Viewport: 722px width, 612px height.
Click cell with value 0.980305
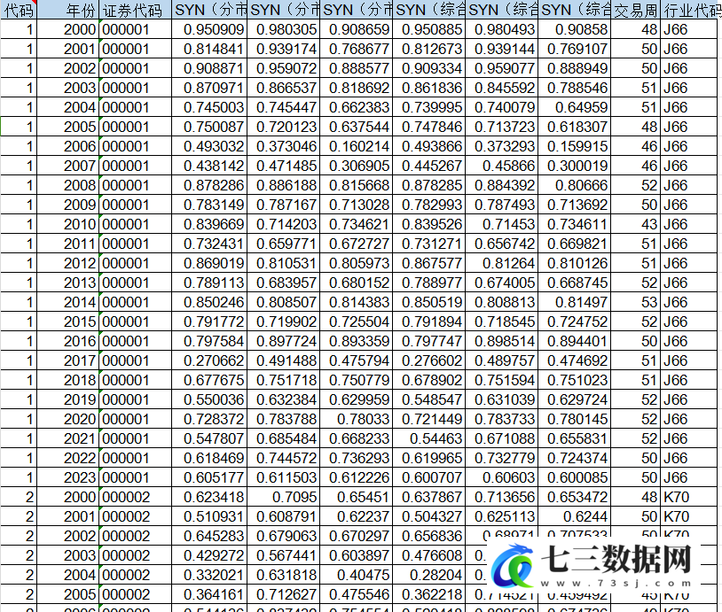[x=283, y=29]
